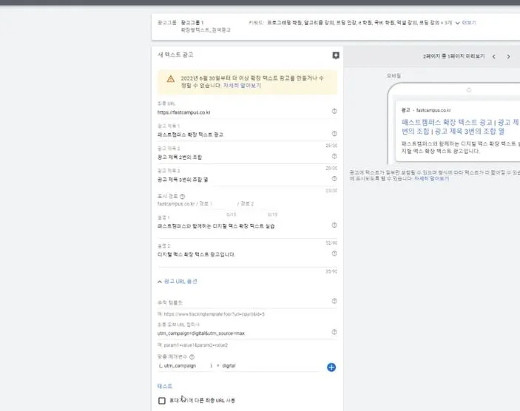
Task: Open 자세히 알아보기 link in yellow warning banner
Action: [x=242, y=86]
